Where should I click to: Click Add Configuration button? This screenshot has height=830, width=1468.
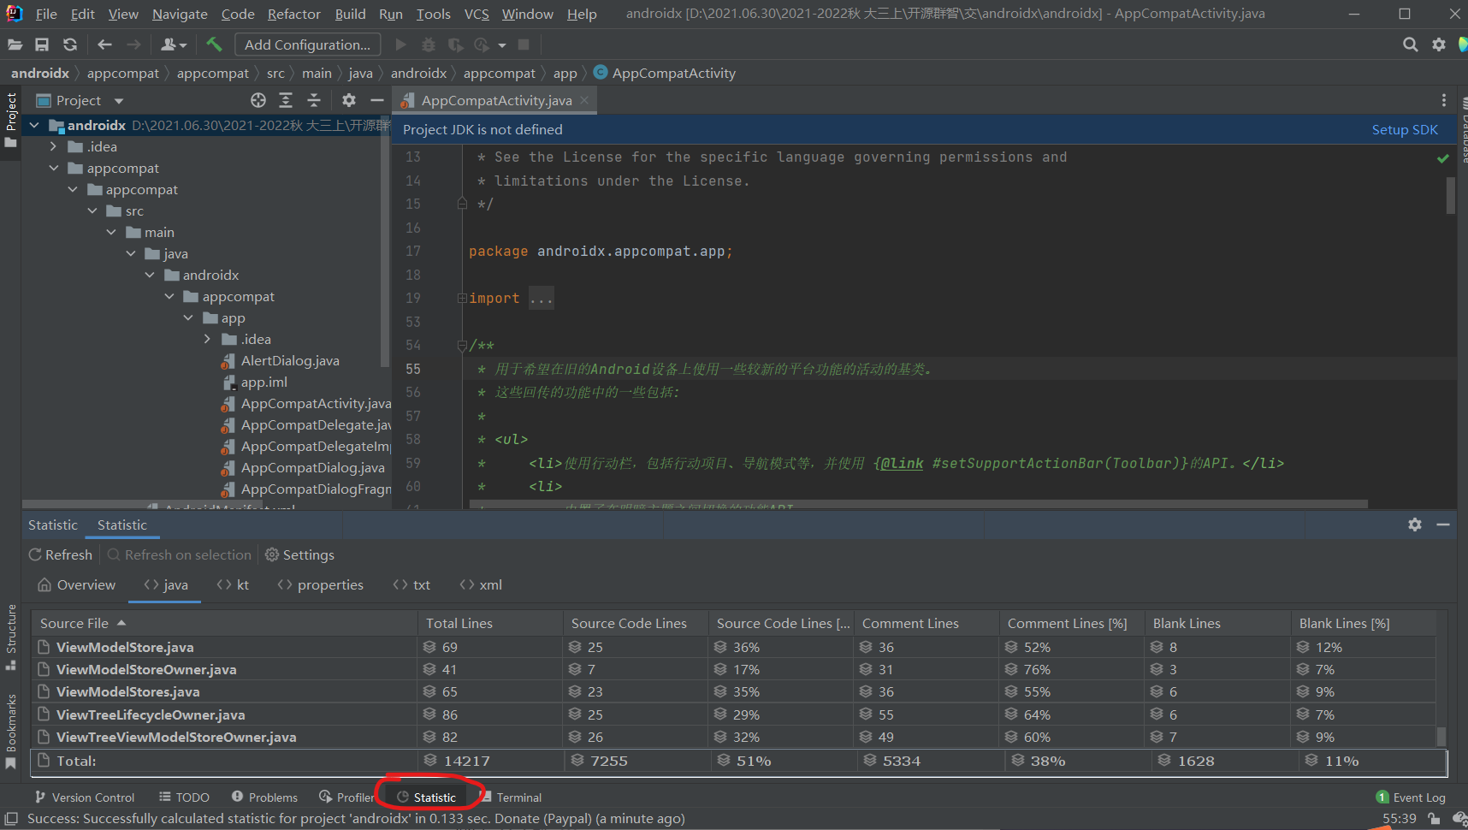tap(307, 44)
